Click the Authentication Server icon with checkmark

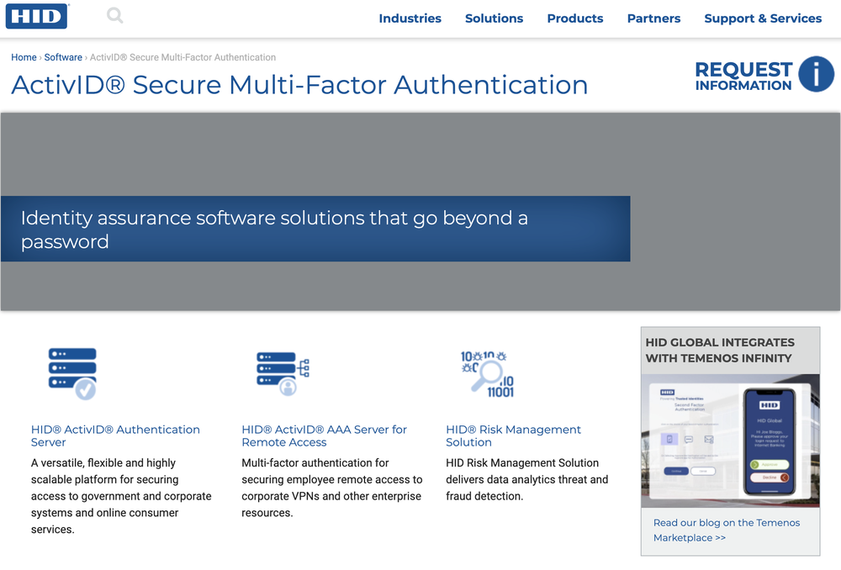72,373
